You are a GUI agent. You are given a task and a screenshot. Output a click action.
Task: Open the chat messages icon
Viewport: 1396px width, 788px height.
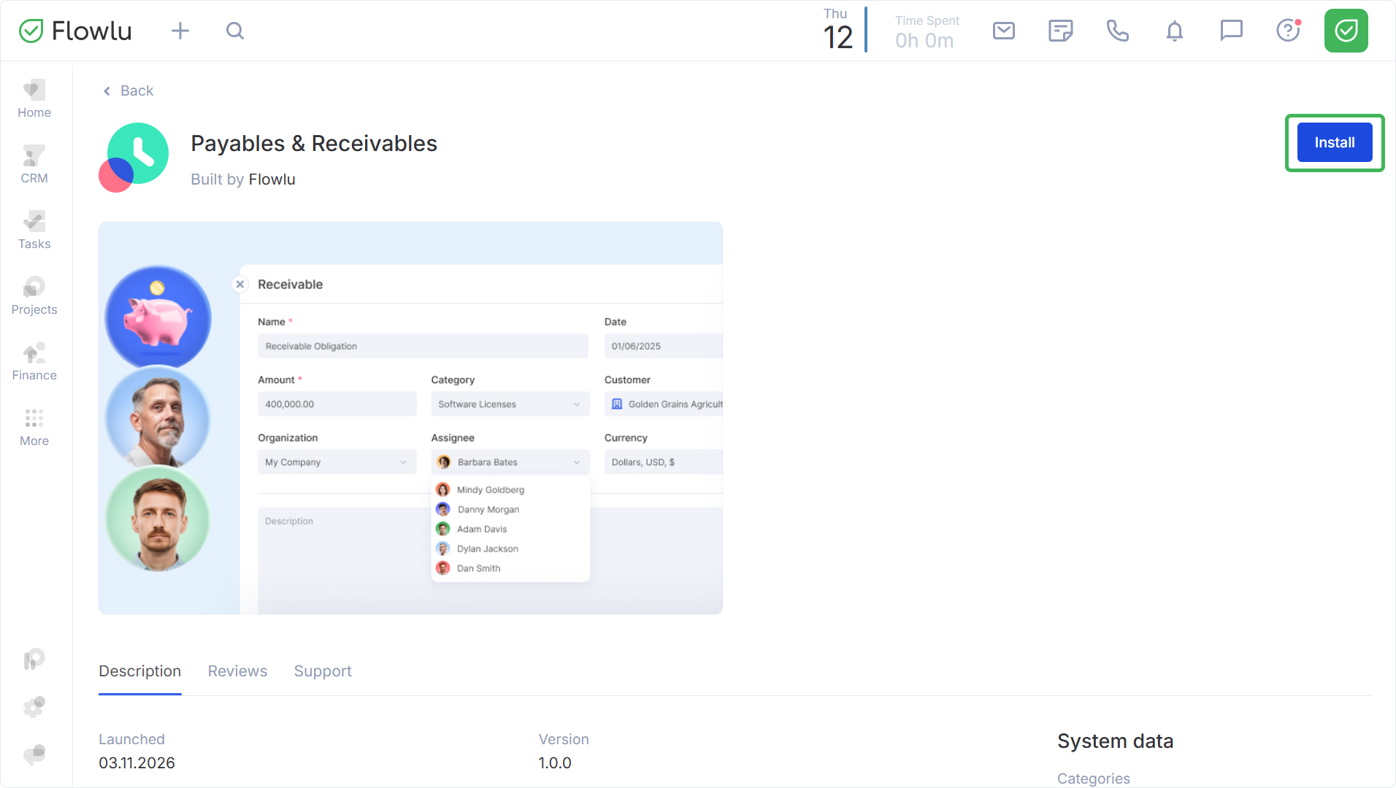(1231, 31)
